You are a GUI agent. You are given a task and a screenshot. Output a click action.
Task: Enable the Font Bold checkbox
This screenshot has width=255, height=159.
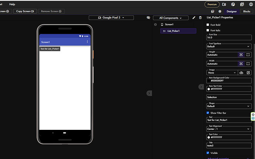pyautogui.click(x=208, y=25)
